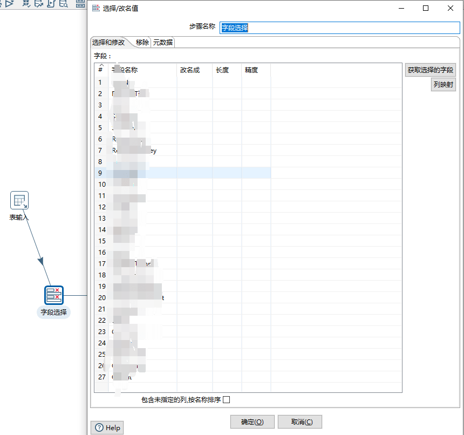Click the 改名成 column header
The image size is (464, 435).
(x=190, y=70)
